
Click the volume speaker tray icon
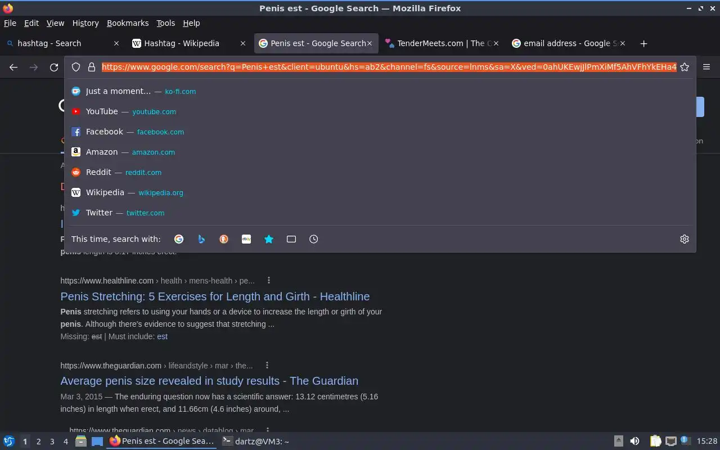coord(634,442)
